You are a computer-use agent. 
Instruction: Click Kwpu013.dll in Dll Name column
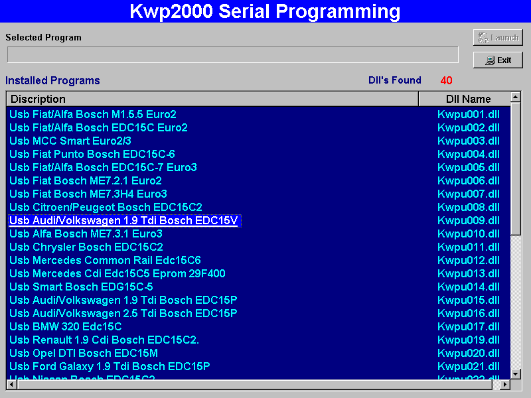[x=469, y=273]
